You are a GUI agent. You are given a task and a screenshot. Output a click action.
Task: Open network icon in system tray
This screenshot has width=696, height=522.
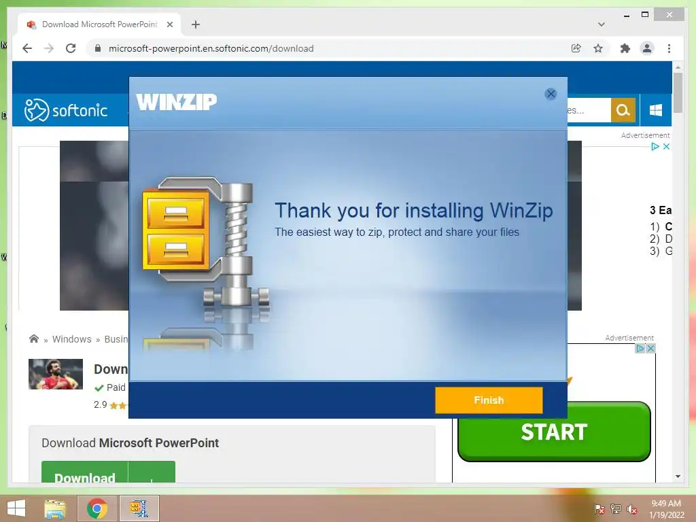(616, 509)
